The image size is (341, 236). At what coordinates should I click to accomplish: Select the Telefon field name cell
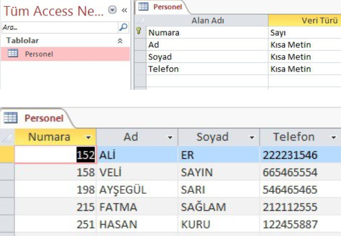(207, 69)
